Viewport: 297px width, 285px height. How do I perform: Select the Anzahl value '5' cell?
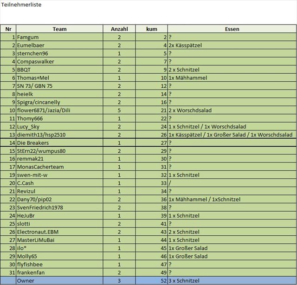pos(119,110)
